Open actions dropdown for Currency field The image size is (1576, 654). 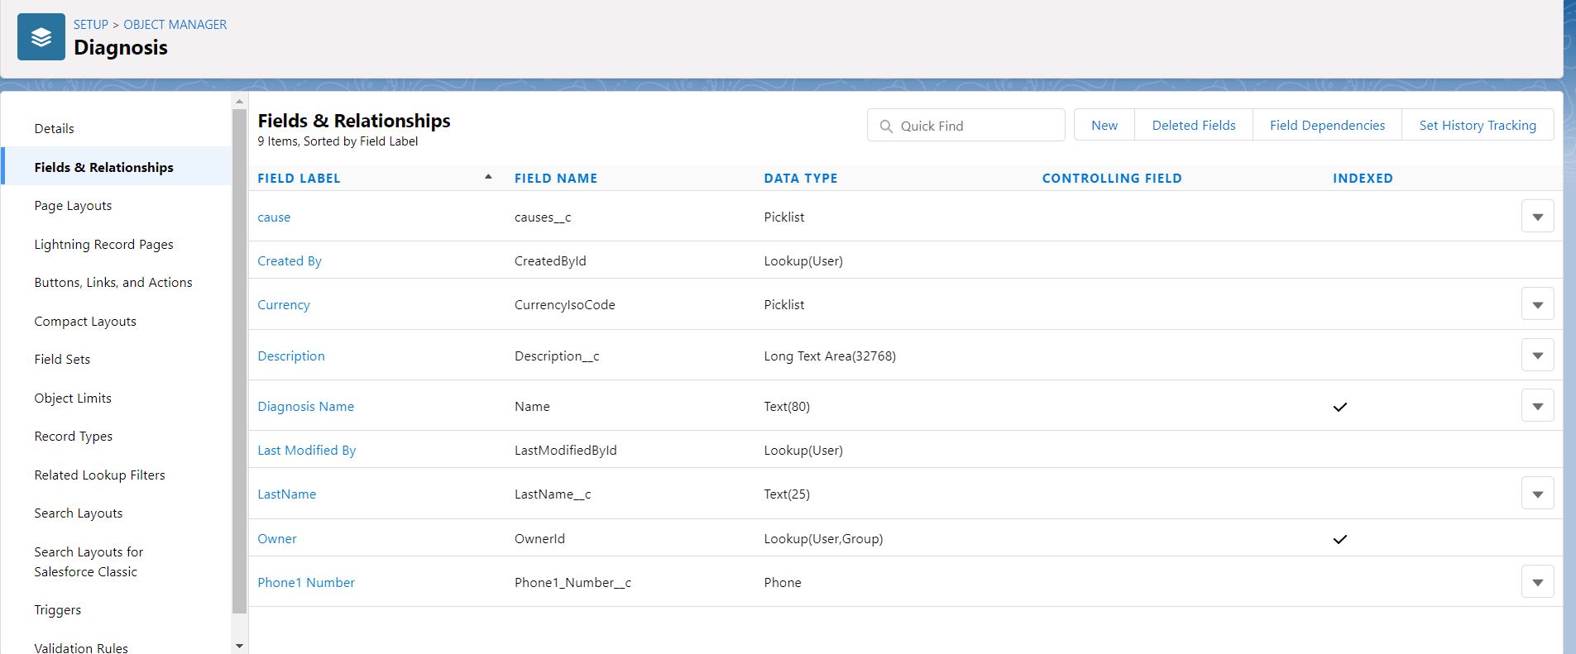[1537, 304]
